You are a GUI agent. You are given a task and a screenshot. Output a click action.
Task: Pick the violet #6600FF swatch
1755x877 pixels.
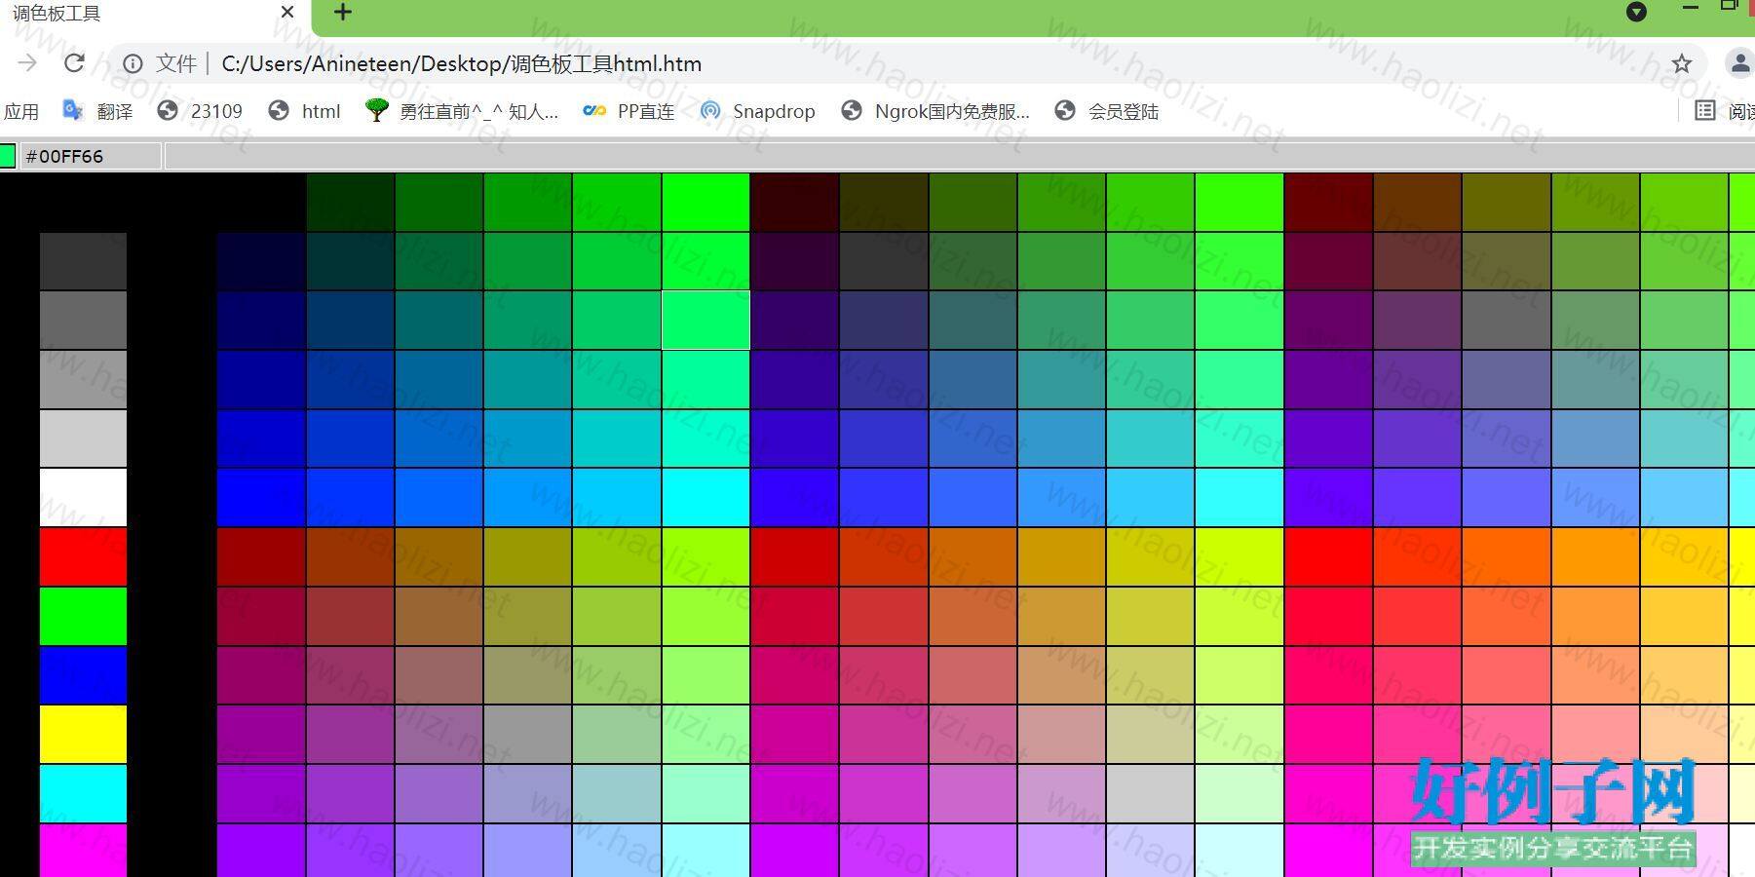coord(1328,497)
